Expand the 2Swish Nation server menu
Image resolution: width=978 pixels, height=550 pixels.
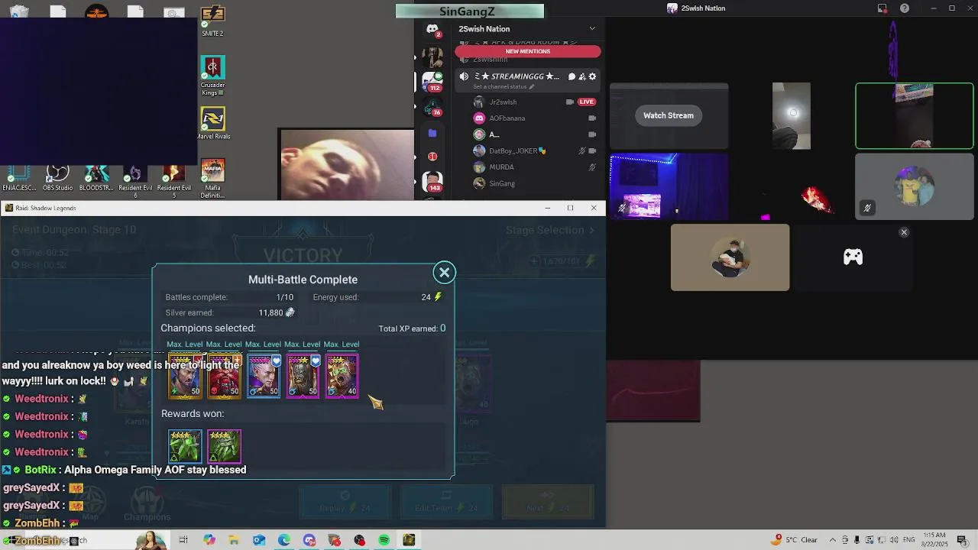click(x=592, y=29)
